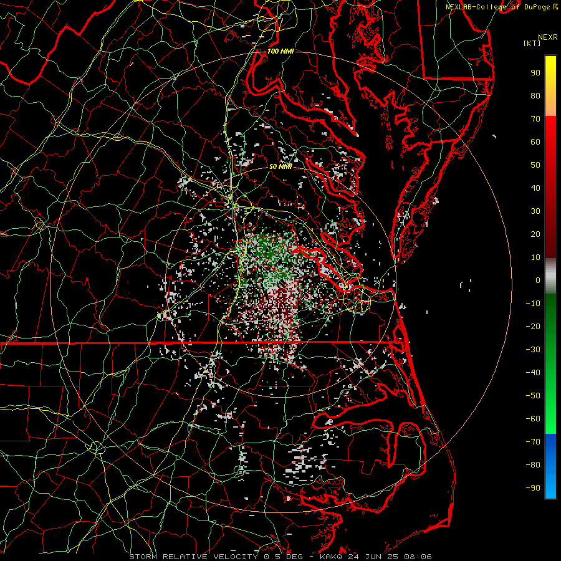Screen dimensions: 561x561
Task: Click the "0.5 DEG" elevation text
Action: 283,557
